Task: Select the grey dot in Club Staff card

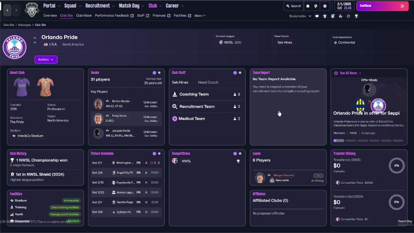Action: pyautogui.click(x=240, y=73)
